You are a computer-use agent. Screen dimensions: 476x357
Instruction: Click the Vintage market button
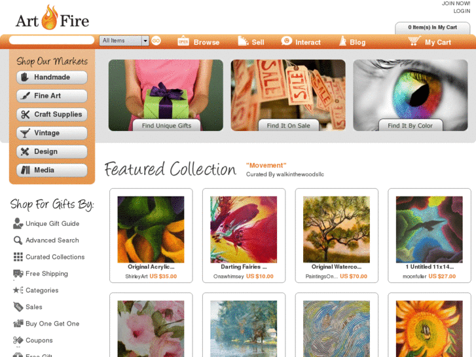tap(52, 133)
